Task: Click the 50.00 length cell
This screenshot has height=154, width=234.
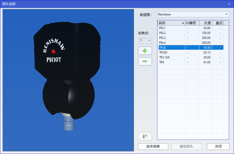Action: point(205,28)
